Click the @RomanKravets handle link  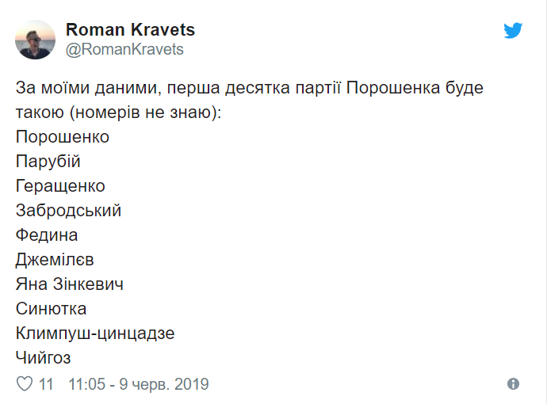click(x=124, y=49)
